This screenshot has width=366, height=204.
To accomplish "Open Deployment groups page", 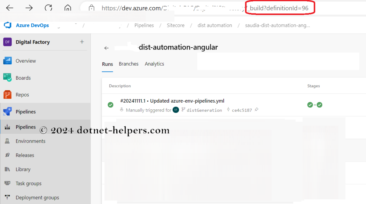I will click(x=38, y=198).
